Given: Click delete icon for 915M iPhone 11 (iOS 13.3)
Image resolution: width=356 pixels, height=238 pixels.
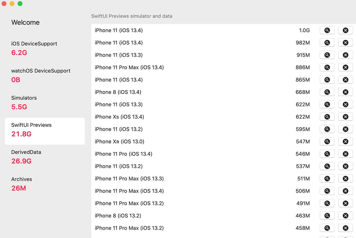Looking at the screenshot, I should pyautogui.click(x=345, y=55).
